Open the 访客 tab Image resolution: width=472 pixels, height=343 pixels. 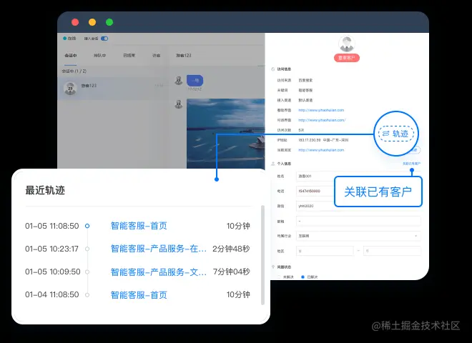tap(156, 55)
